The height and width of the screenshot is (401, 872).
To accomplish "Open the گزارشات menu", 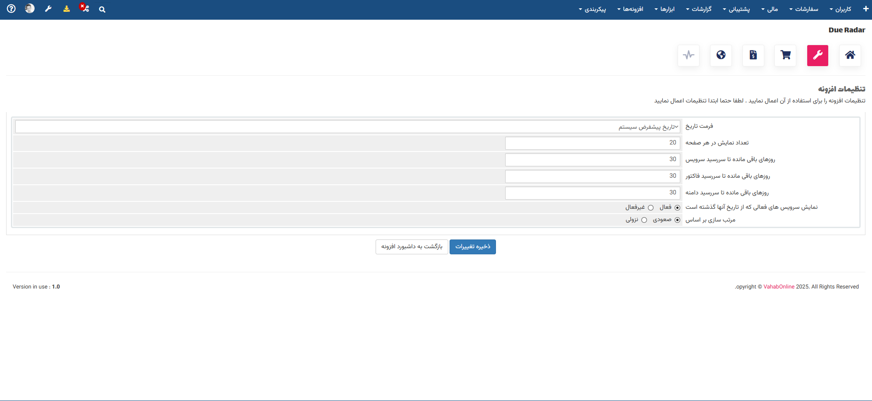I will [699, 9].
